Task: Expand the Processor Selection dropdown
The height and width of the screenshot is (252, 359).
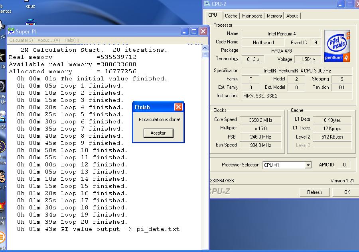Action: click(308, 165)
